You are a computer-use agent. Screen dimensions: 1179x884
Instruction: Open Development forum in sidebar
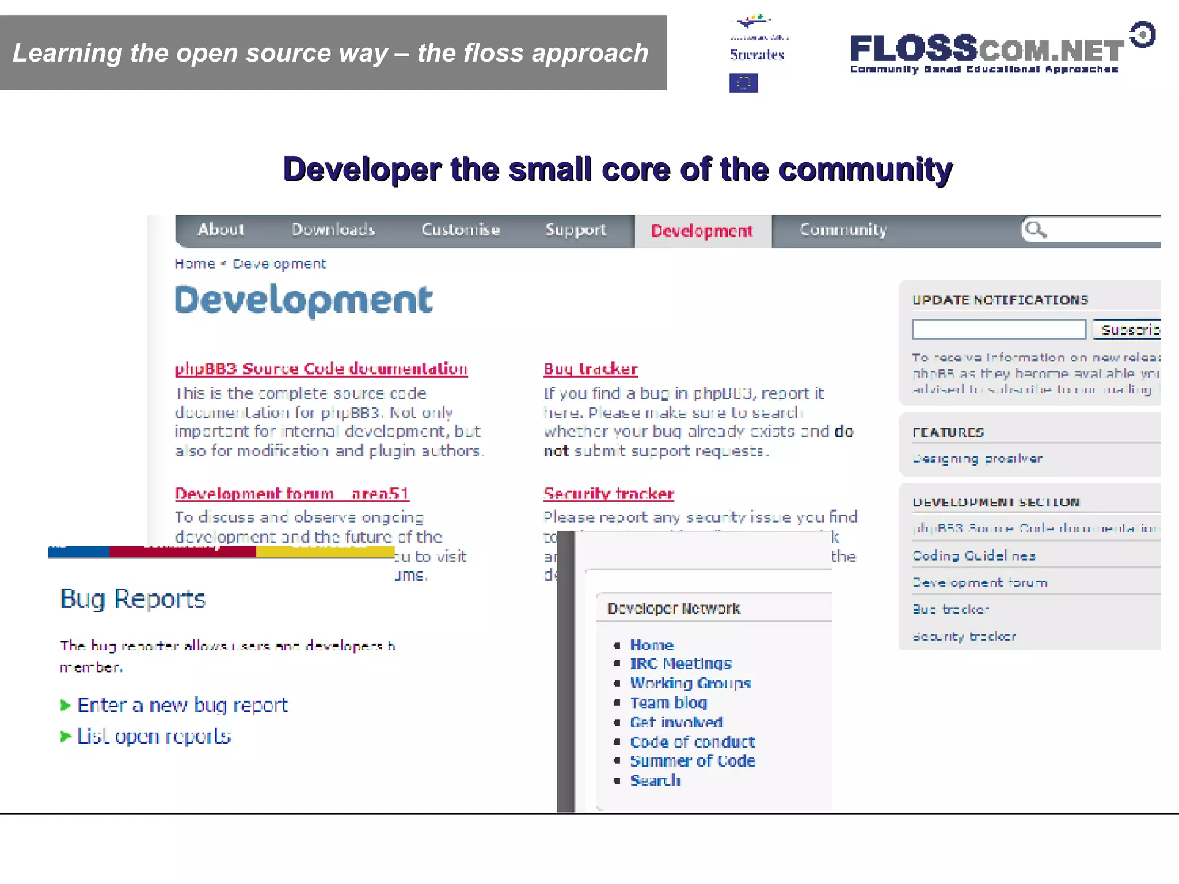click(x=980, y=582)
